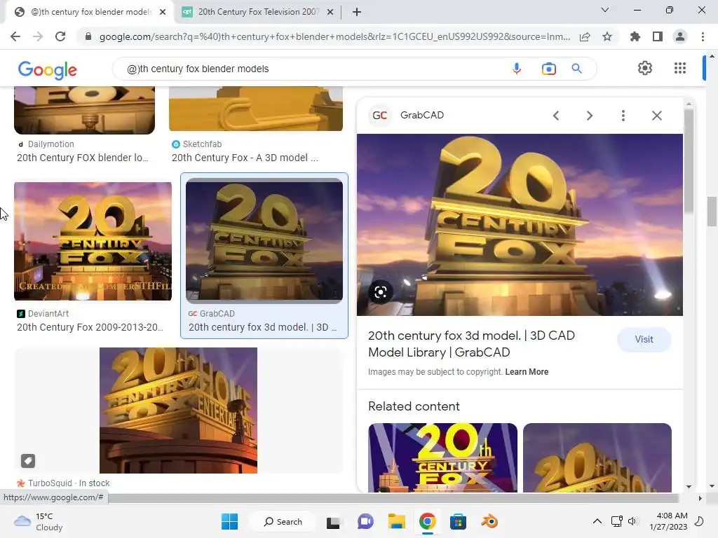718x538 pixels.
Task: Open the Extensions puzzle icon
Action: point(635,36)
